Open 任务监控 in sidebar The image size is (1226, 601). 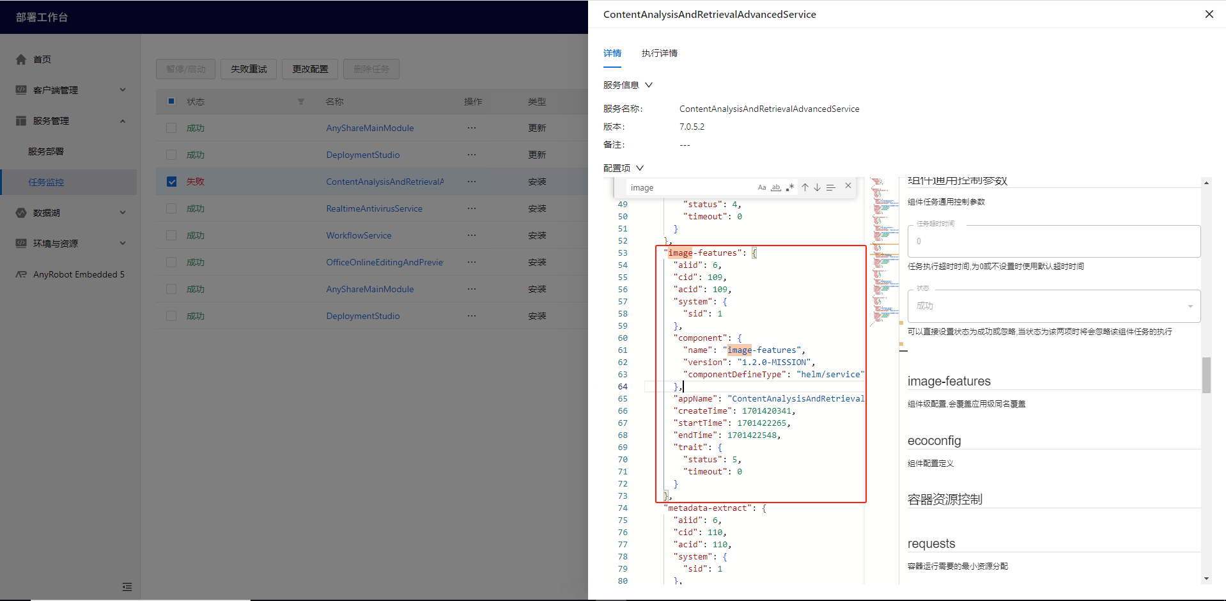46,182
